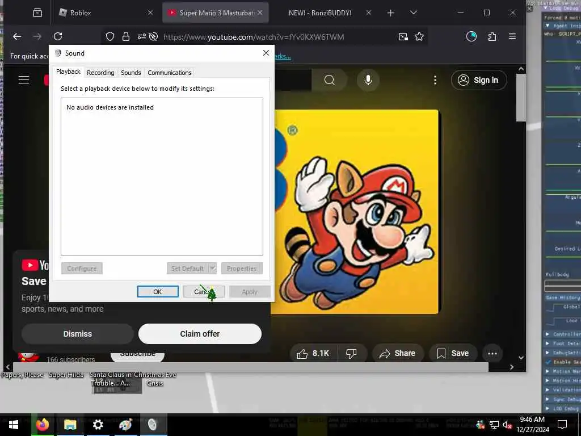581x436 pixels.
Task: Switch to the NEW! - BonziBUDDY! tab
Action: 320,13
